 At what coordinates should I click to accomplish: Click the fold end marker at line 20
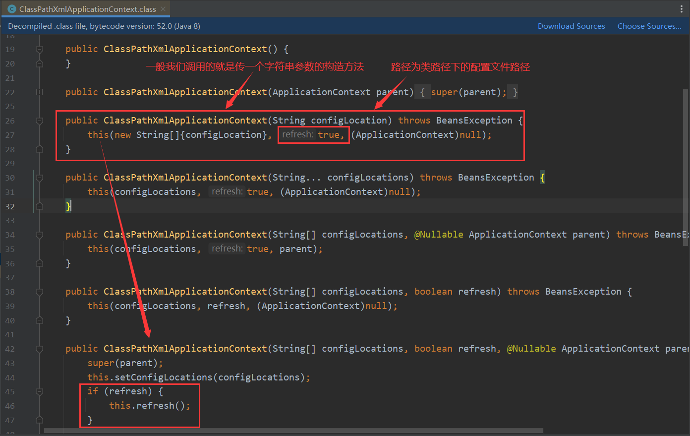40,63
